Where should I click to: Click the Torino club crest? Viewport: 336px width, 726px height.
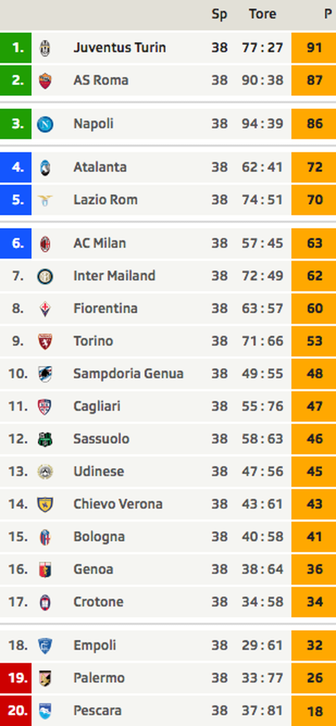[x=45, y=342]
